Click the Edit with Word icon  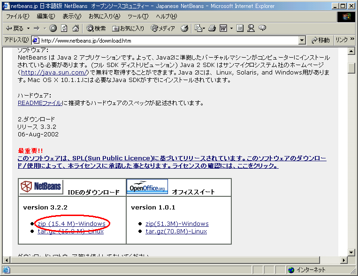click(223, 28)
